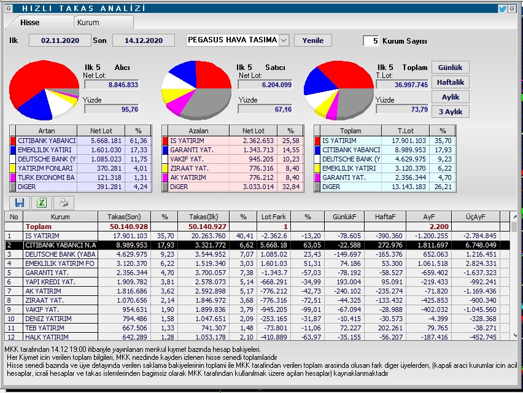
Task: Click the Toplam summary row in main table
Action: coord(257,227)
